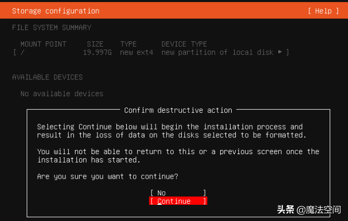Viewport: 348px width, 221px height.
Task: Click the No available devices text
Action: tap(62, 94)
